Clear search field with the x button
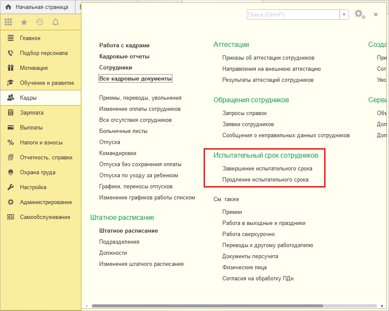 click(344, 14)
